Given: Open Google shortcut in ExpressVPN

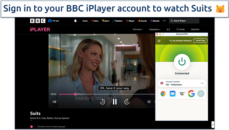Looking at the screenshot, I should point(191,94).
